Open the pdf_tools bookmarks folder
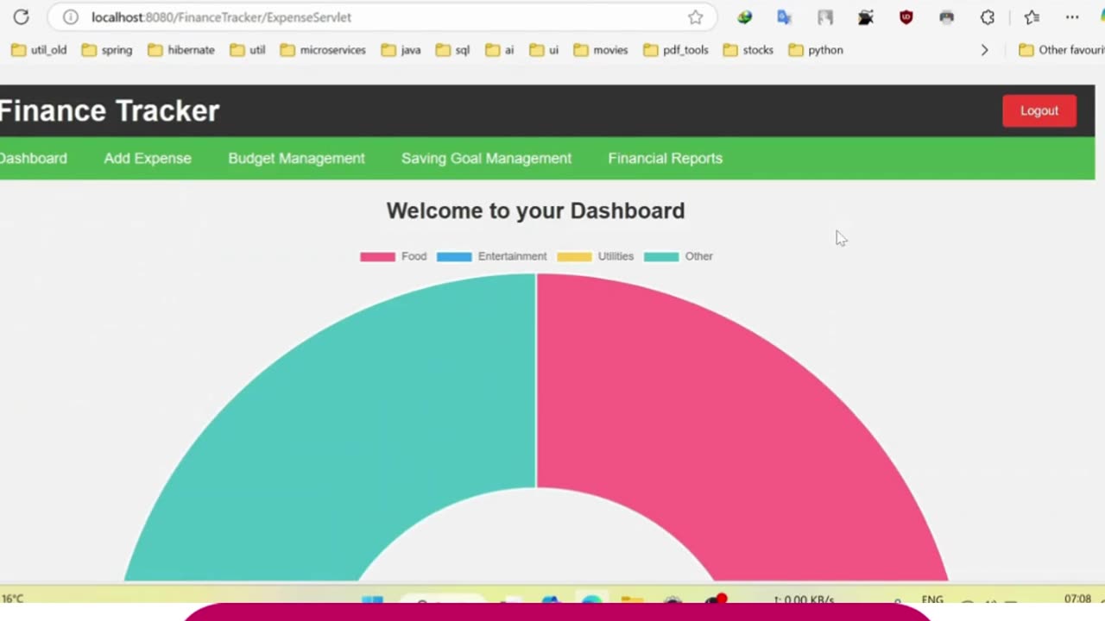The image size is (1105, 621). [x=676, y=50]
